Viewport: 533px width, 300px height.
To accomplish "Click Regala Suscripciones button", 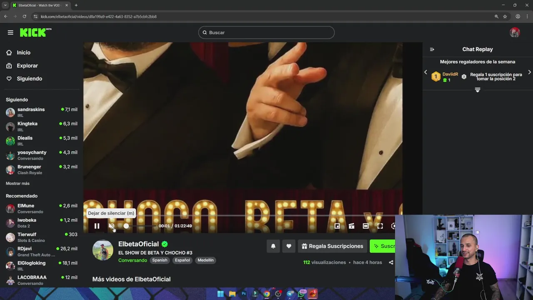I will point(332,246).
